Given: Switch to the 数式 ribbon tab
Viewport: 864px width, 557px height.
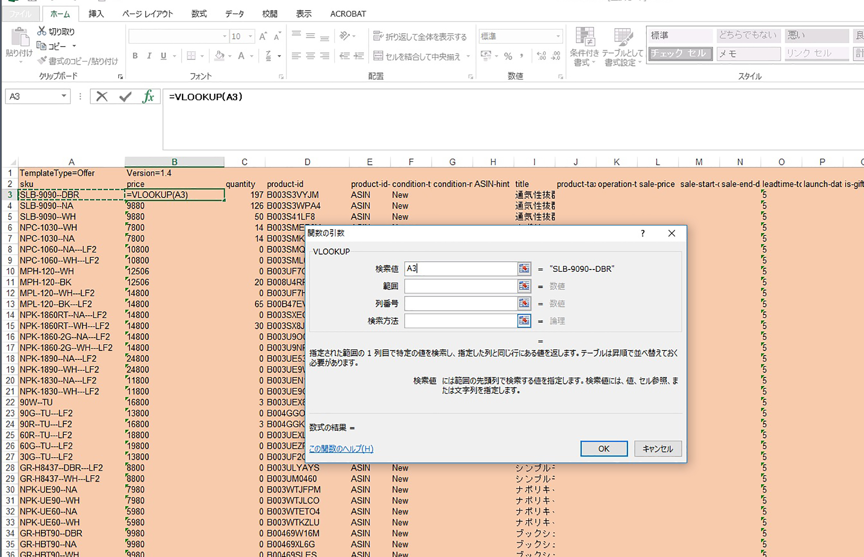Looking at the screenshot, I should click(199, 14).
